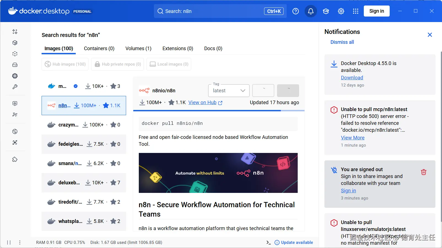Close the Notifications panel
This screenshot has width=442, height=248.
coord(430,35)
